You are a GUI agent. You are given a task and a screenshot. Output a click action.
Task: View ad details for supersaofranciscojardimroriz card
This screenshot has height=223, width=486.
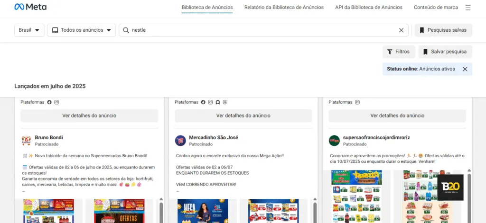[x=397, y=116]
